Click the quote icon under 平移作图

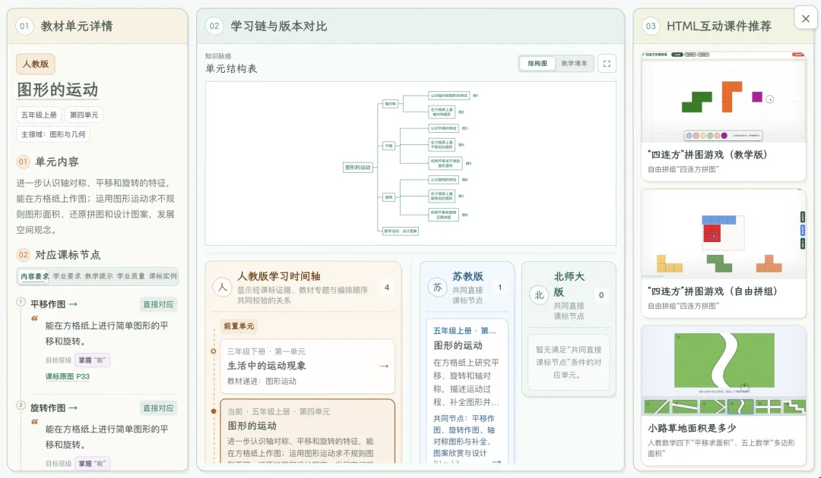pos(34,318)
